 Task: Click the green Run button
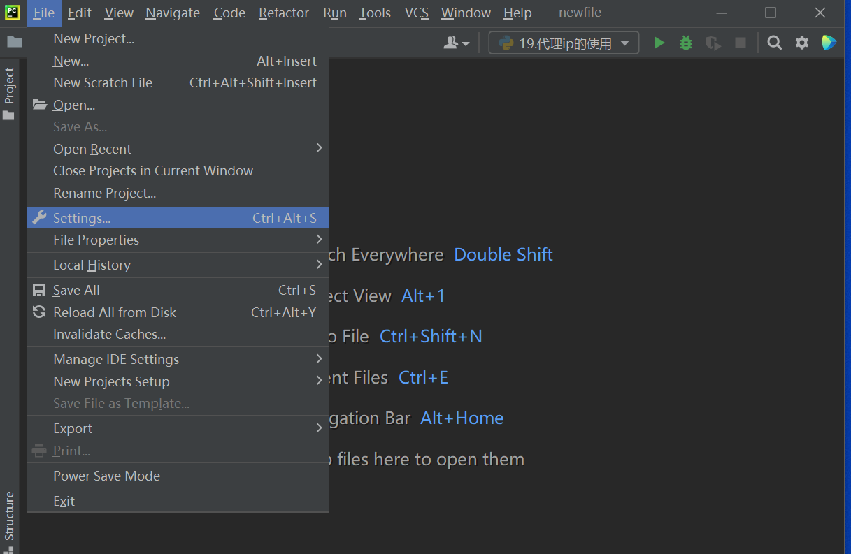pyautogui.click(x=659, y=43)
